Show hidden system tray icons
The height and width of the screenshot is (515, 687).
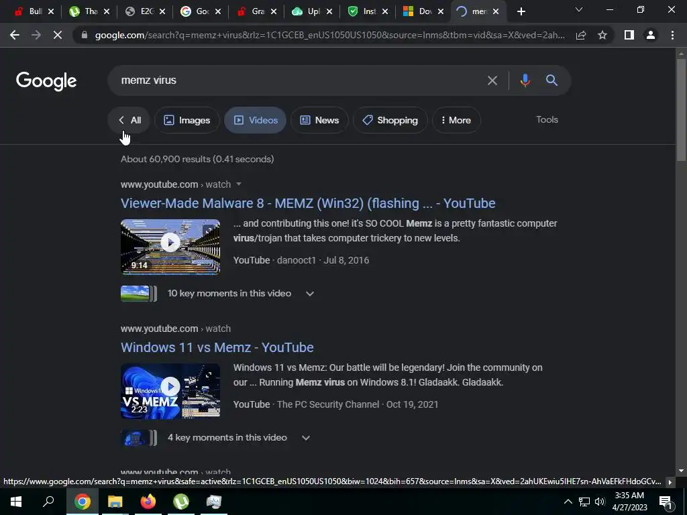coord(568,502)
